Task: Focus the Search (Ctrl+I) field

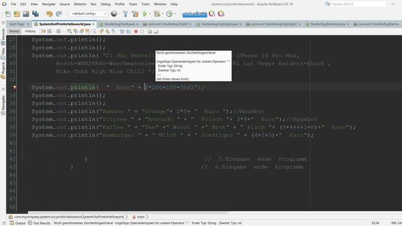Action: [x=359, y=4]
